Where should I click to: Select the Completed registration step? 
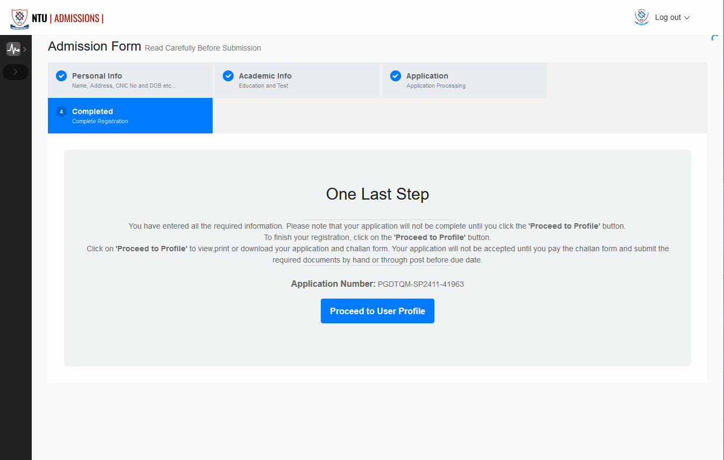click(93, 111)
